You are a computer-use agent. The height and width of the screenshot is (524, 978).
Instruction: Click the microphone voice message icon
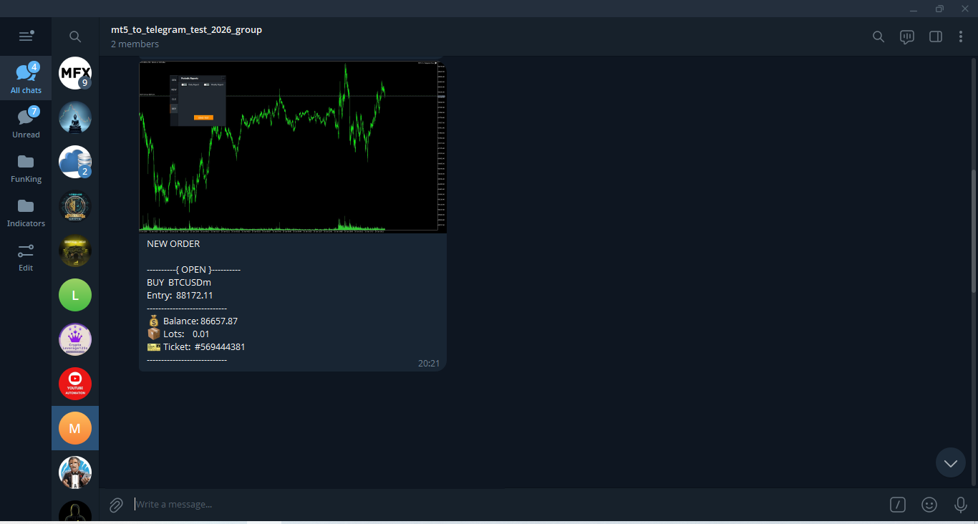click(961, 505)
